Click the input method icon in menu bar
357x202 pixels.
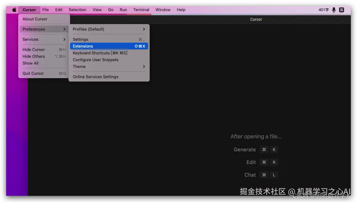pyautogui.click(x=342, y=10)
